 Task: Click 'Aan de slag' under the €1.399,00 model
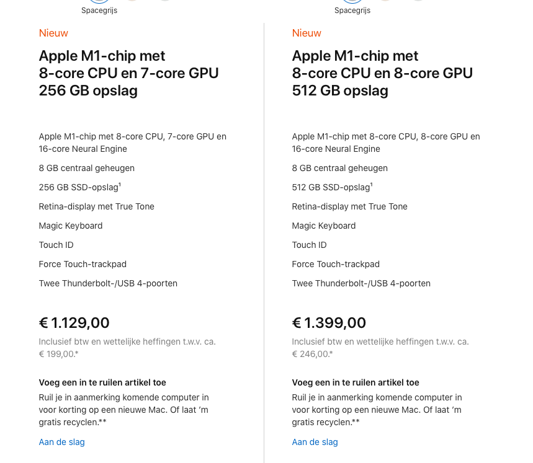(315, 442)
